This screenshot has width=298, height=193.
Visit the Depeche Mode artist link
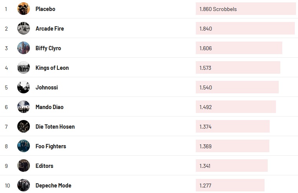click(53, 185)
